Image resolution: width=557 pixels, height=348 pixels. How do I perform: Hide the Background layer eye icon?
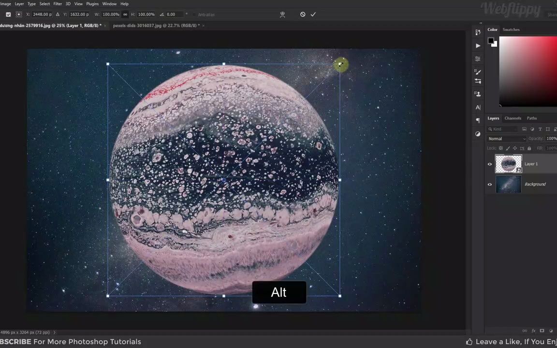click(490, 184)
